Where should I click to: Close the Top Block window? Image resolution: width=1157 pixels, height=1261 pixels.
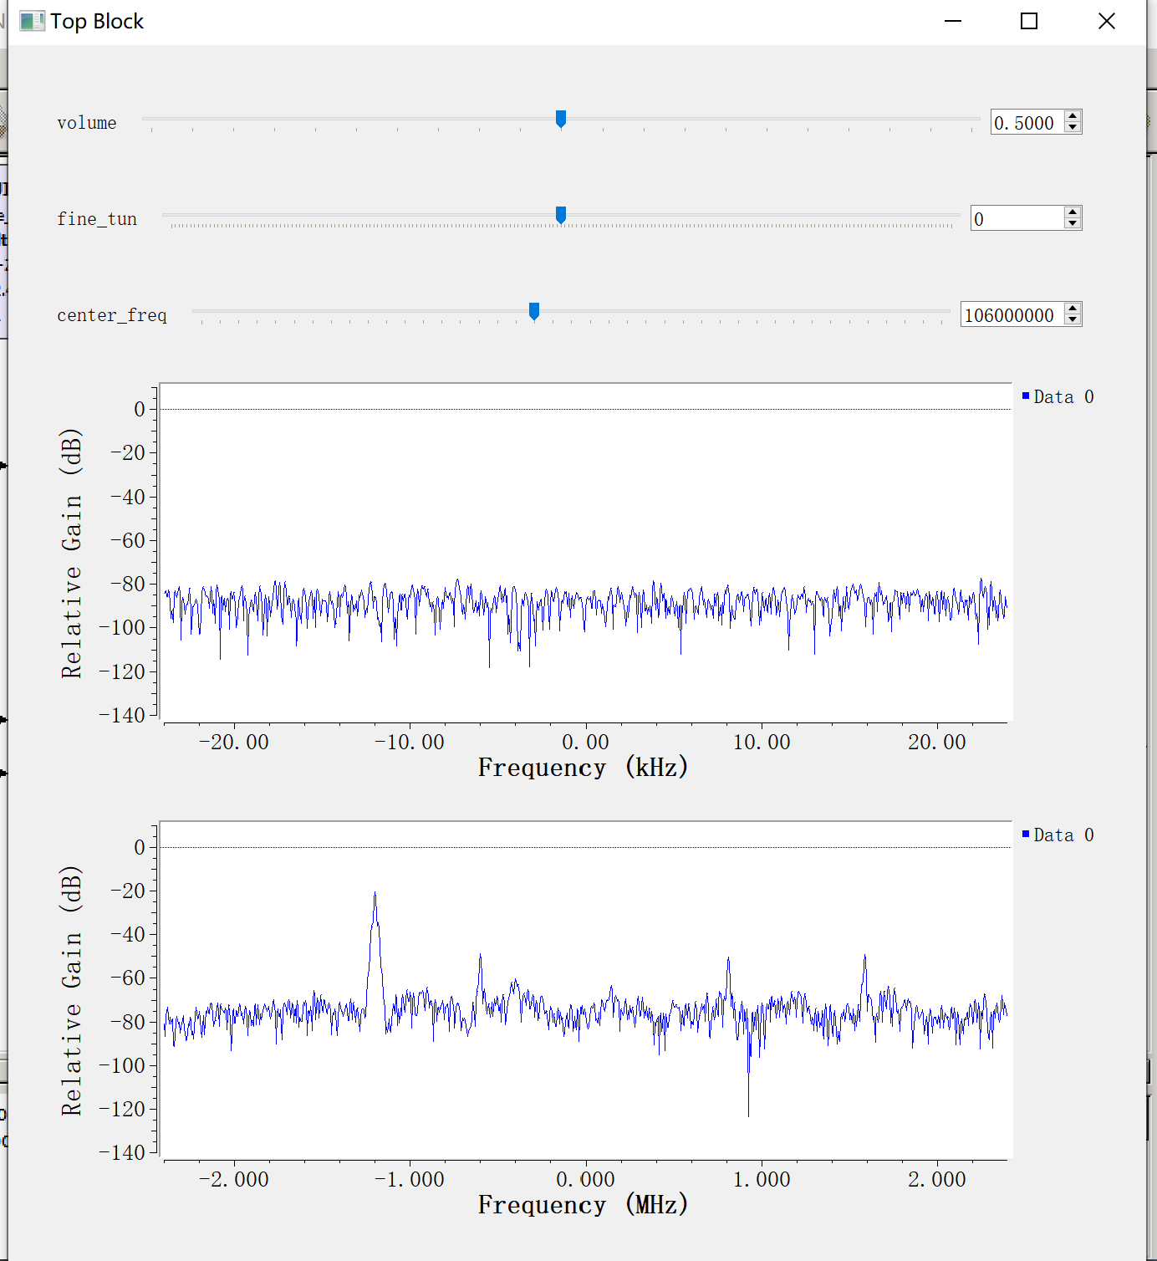(x=1107, y=21)
